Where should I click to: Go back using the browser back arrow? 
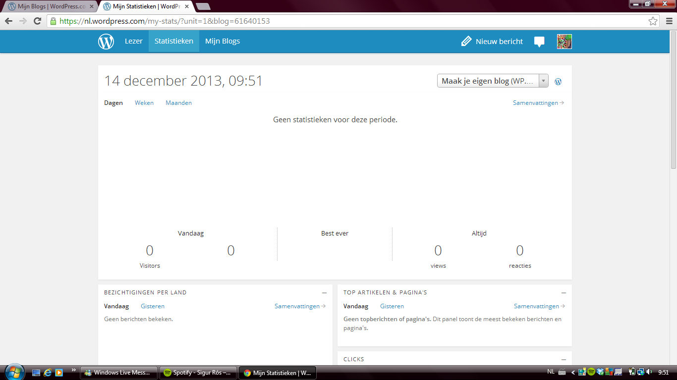coord(9,21)
